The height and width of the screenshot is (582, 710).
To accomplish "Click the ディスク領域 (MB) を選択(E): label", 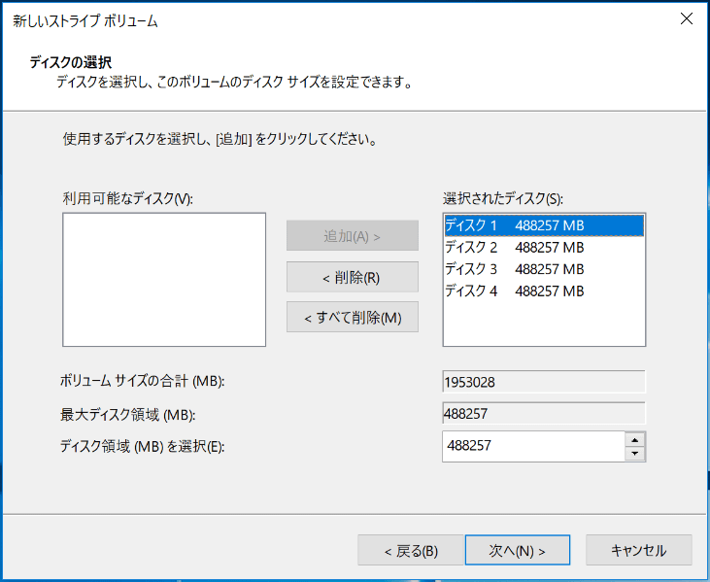I will pyautogui.click(x=142, y=447).
